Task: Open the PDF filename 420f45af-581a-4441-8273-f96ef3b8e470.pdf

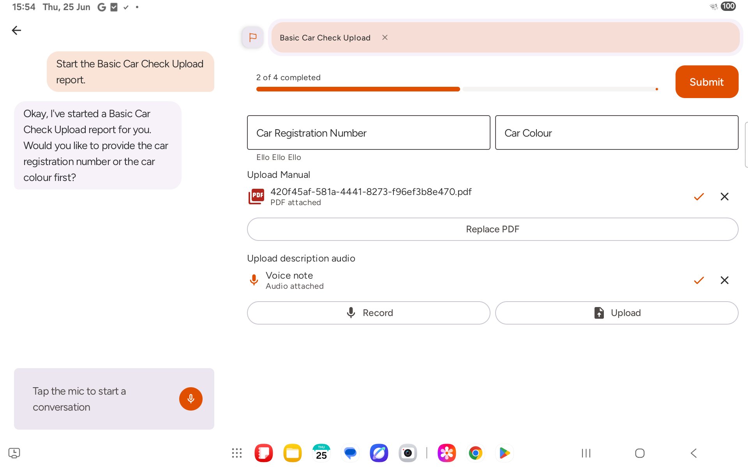Action: click(371, 192)
